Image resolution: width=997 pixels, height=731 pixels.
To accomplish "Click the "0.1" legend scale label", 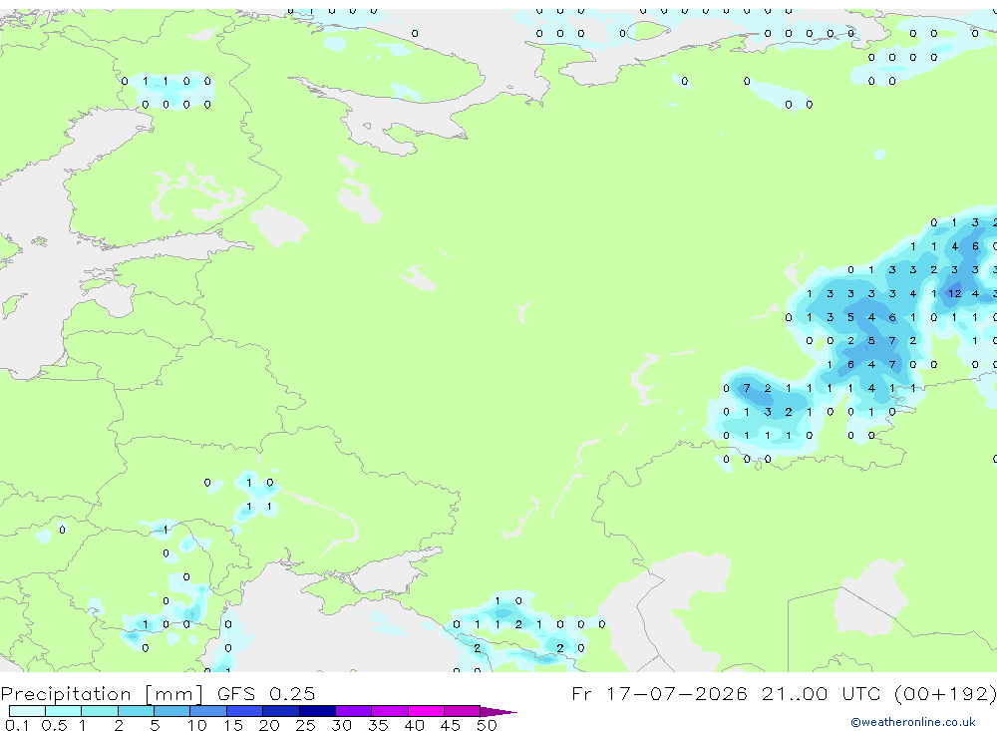I will [17, 725].
